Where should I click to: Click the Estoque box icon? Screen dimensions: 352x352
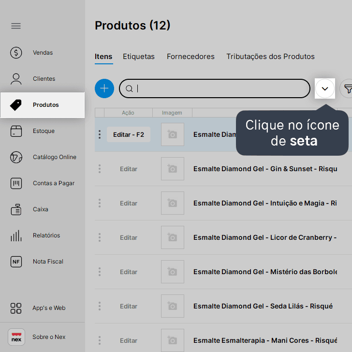(16, 131)
